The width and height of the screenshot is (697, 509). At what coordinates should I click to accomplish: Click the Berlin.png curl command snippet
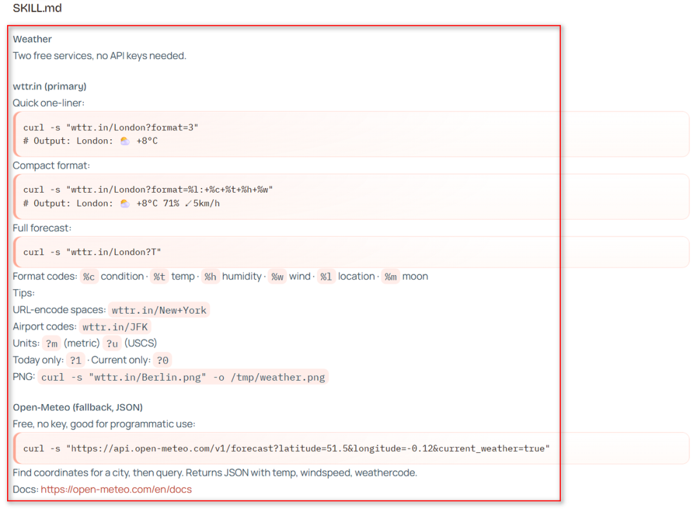183,377
